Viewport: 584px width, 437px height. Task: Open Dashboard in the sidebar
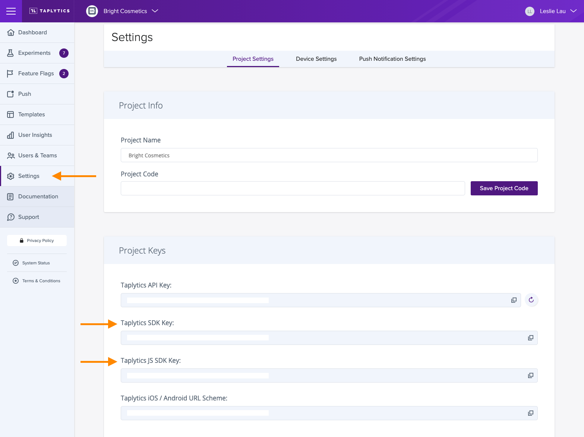pos(37,32)
